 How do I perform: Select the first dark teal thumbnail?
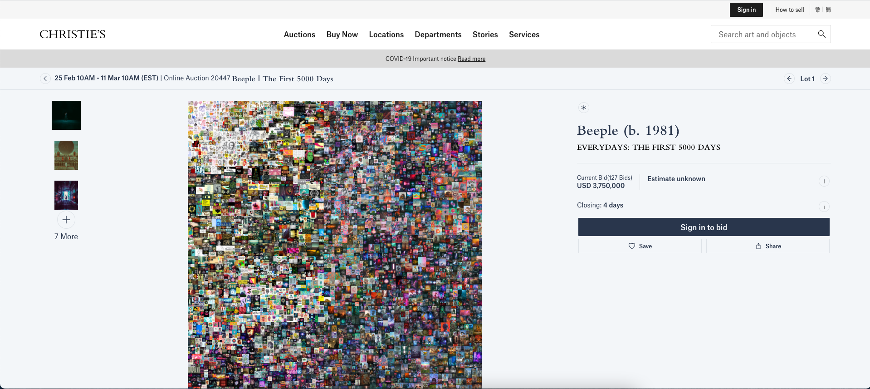click(x=66, y=115)
